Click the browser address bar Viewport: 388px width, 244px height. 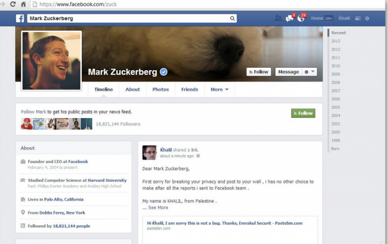click(208, 4)
